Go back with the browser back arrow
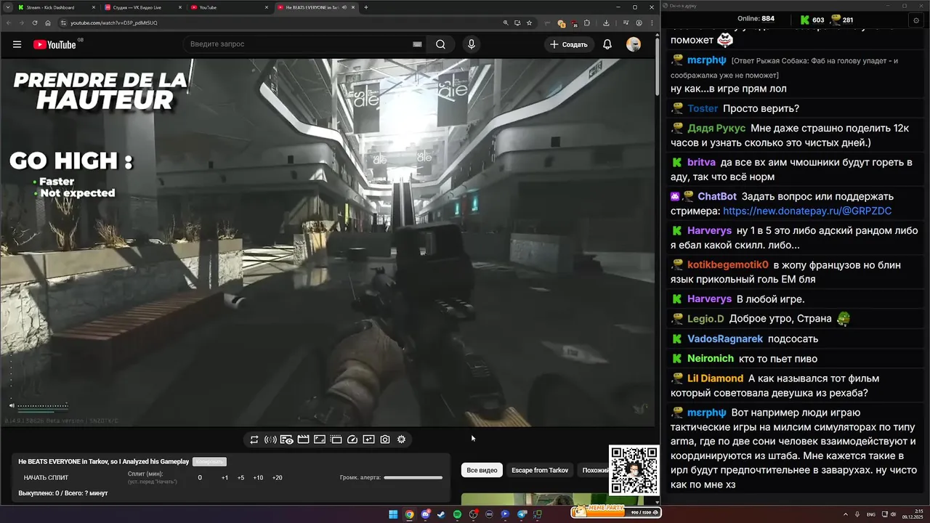This screenshot has height=523, width=930. tap(8, 23)
